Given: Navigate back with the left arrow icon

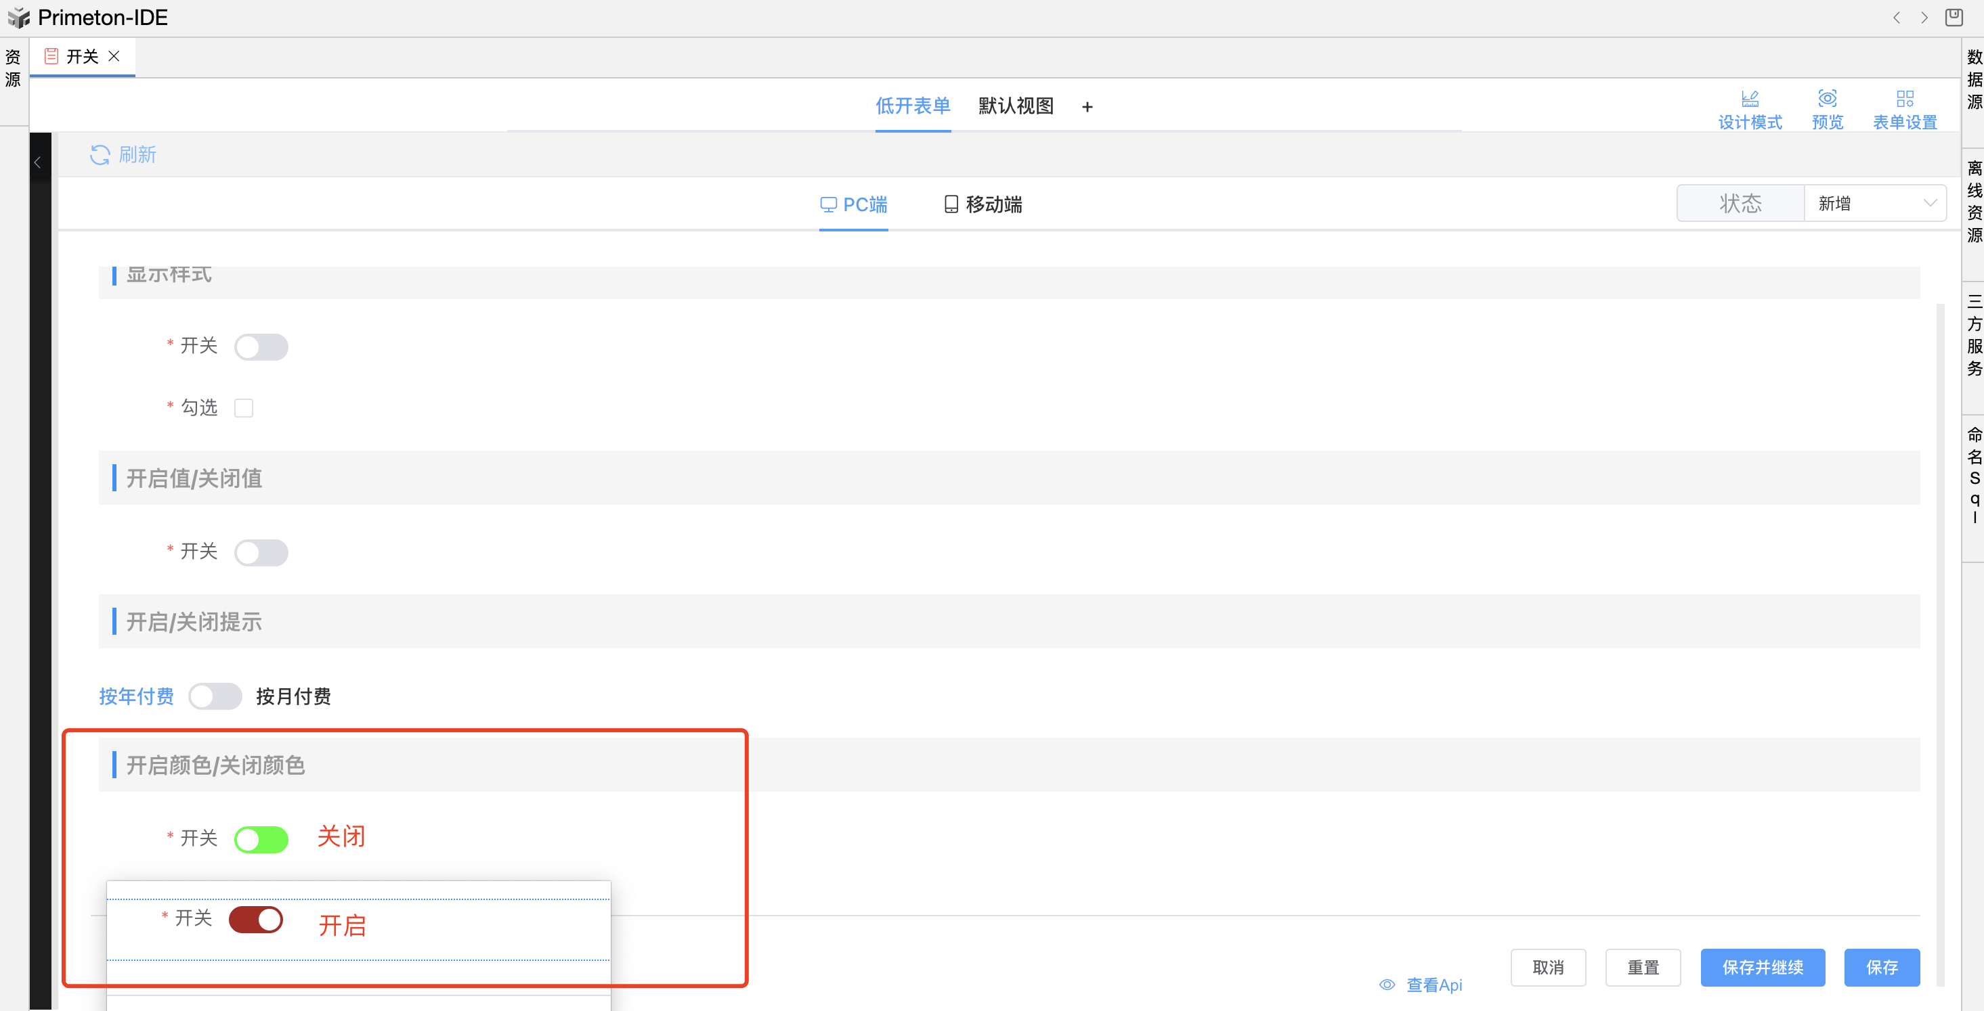Looking at the screenshot, I should tap(1896, 17).
